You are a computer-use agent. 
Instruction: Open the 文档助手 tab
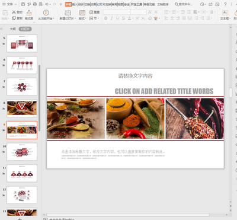pyautogui.click(x=163, y=4)
